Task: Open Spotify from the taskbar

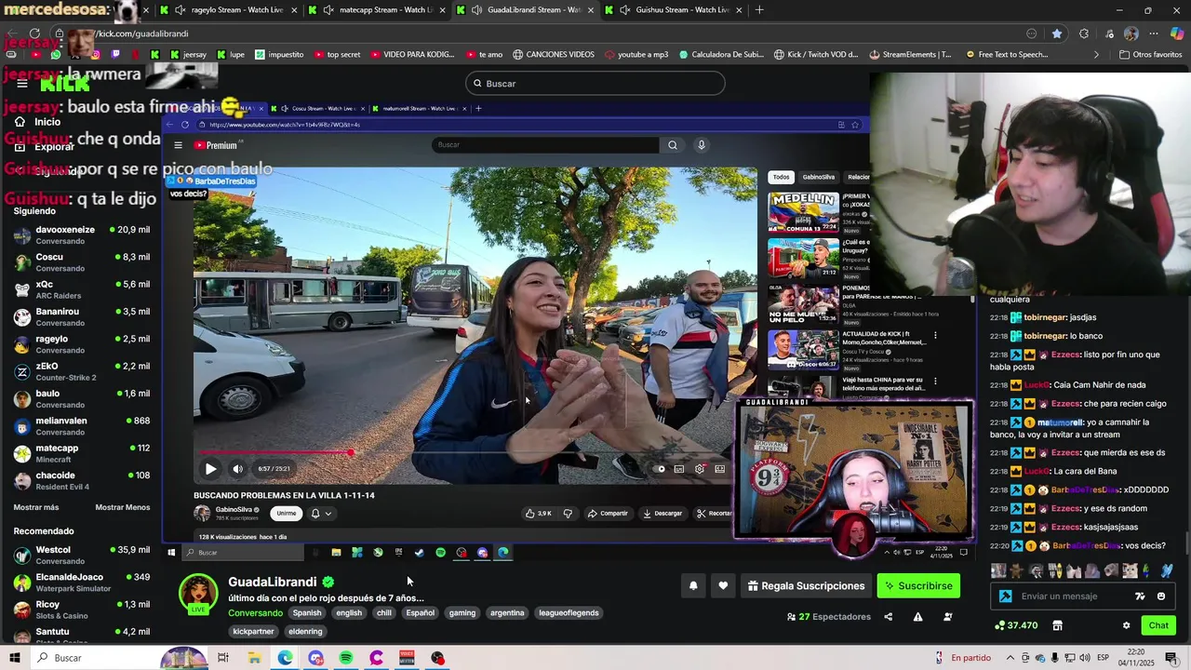Action: [x=346, y=658]
